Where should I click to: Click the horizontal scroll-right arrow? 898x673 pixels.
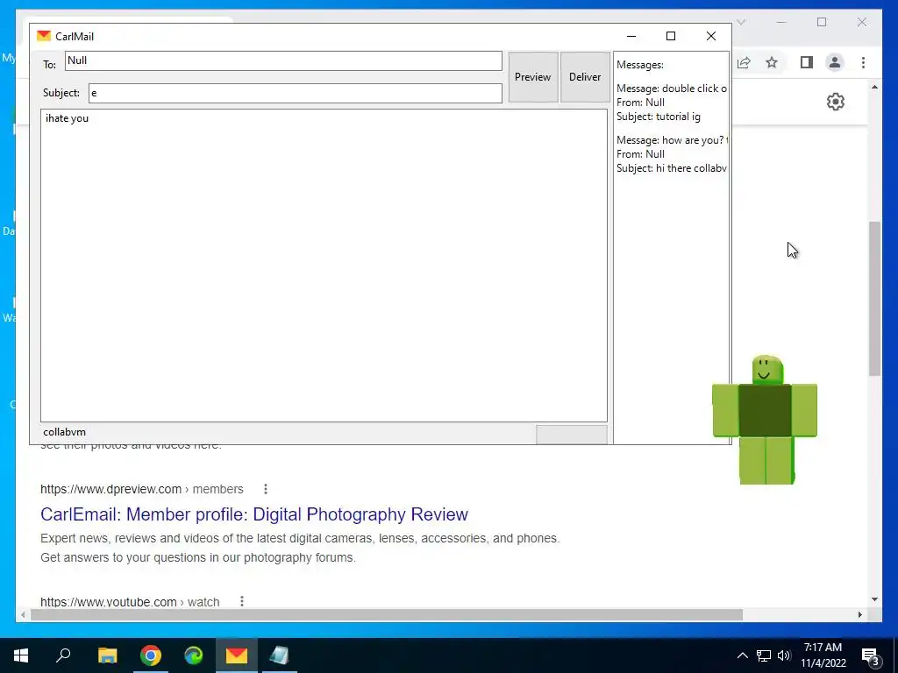click(x=859, y=614)
